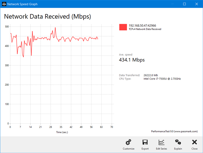Click the red peak near 500 Mbps

55,28
